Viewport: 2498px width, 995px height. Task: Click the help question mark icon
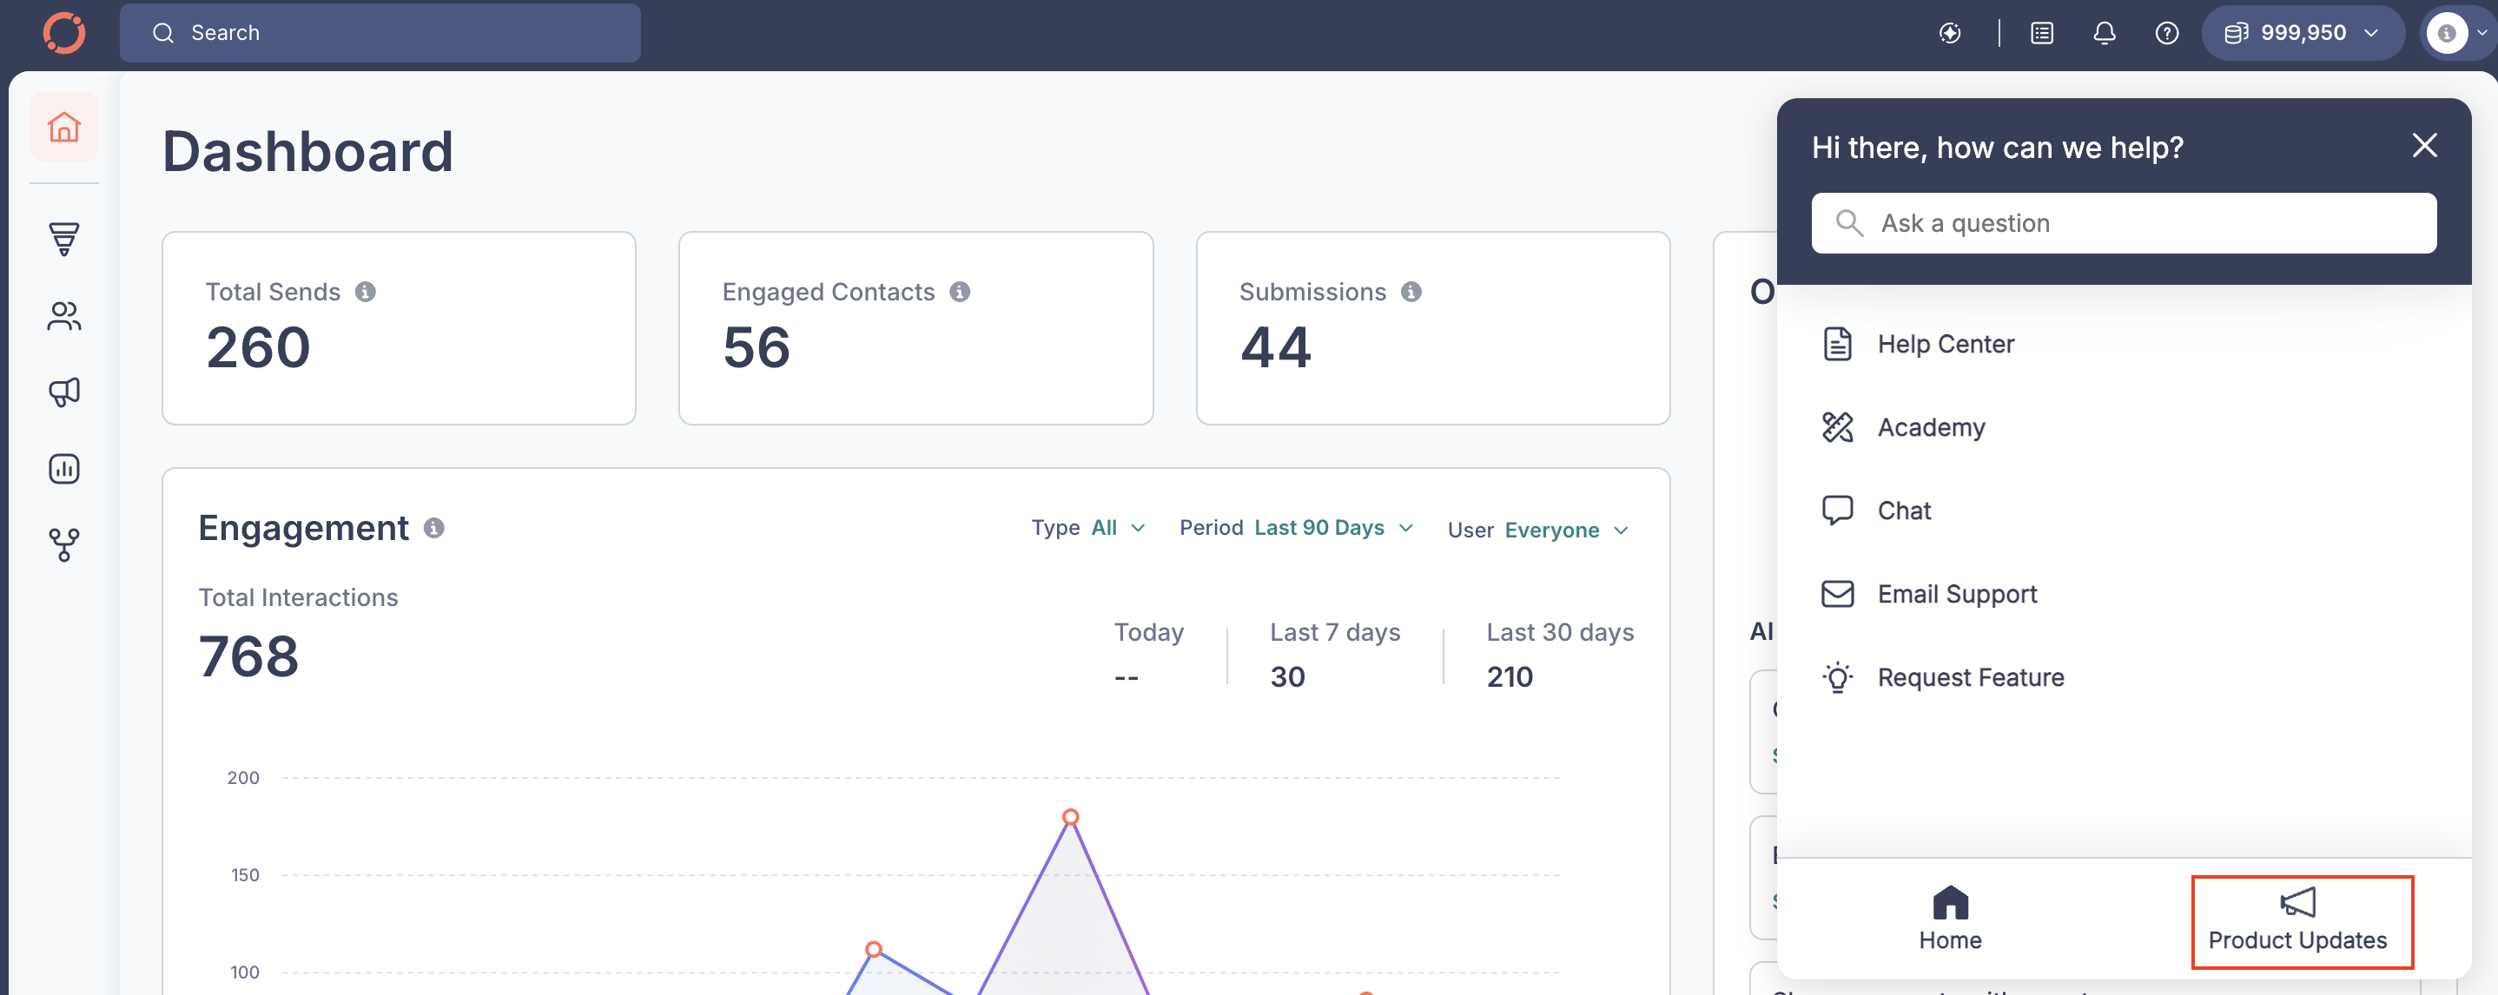click(2167, 33)
